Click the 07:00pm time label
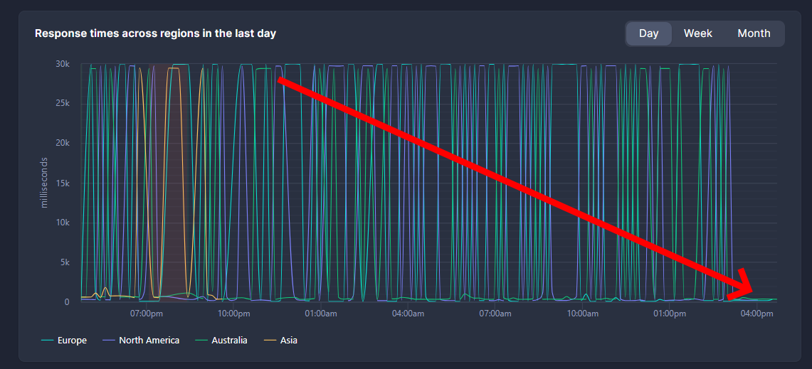Viewport: 812px width, 369px height. pyautogui.click(x=147, y=314)
